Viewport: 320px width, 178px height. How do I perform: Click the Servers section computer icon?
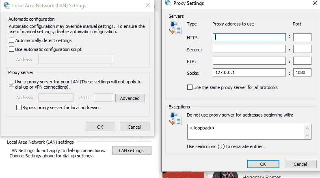175,28
